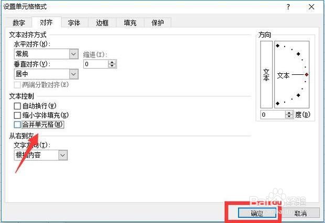Click the disabled 两端分散对齐 checkbox
Image resolution: width=325 pixels, height=223 pixels.
(x=17, y=85)
